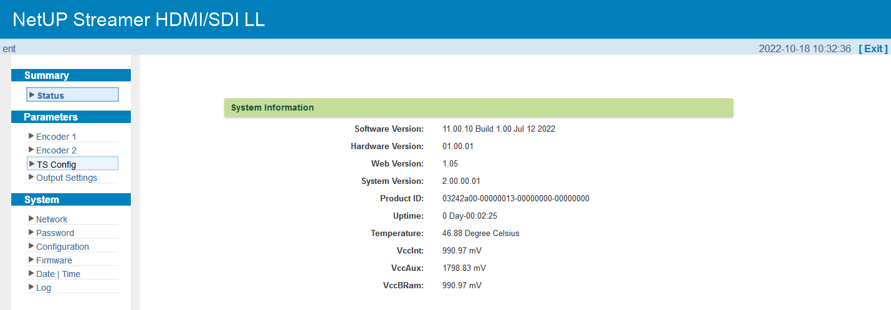Viewport: 891px width, 310px height.
Task: Click arrow icon beside Date | Time
Action: pos(31,273)
